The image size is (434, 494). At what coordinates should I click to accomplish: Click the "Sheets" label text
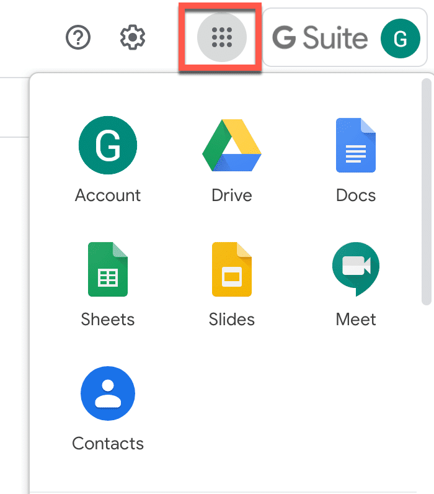108,320
